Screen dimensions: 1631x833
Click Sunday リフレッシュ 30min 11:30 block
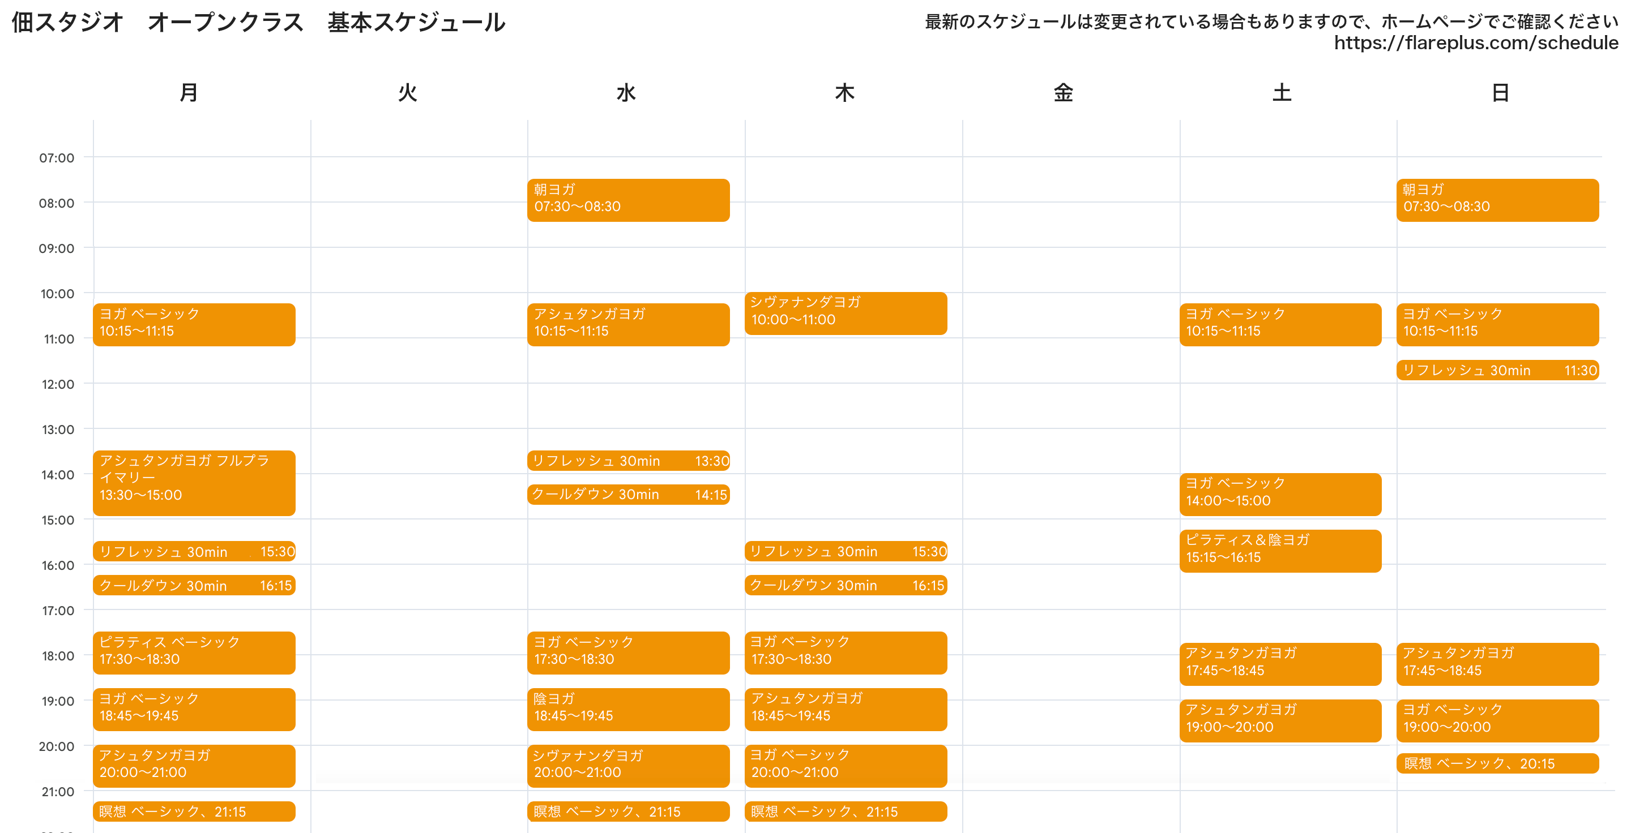click(x=1497, y=370)
